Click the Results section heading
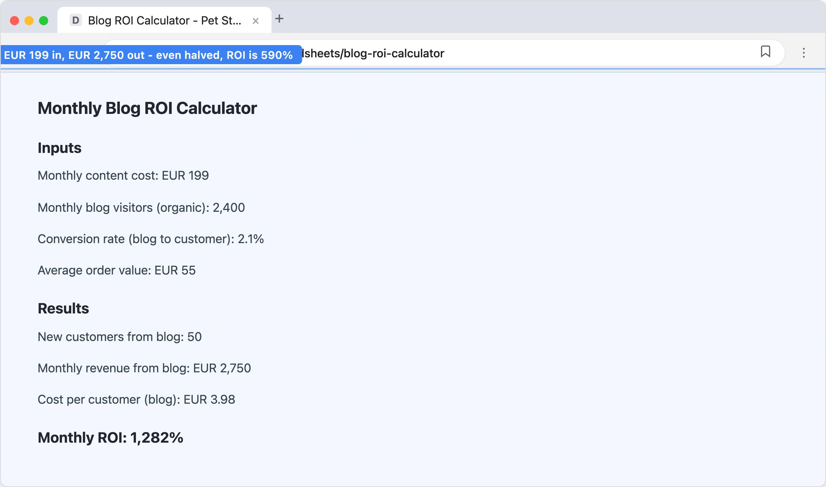This screenshot has height=487, width=826. pos(63,308)
